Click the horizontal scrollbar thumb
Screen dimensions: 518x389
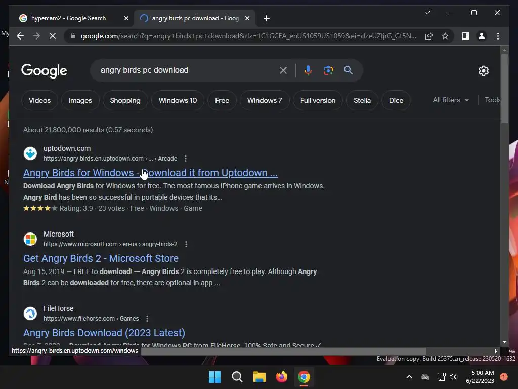283,351
